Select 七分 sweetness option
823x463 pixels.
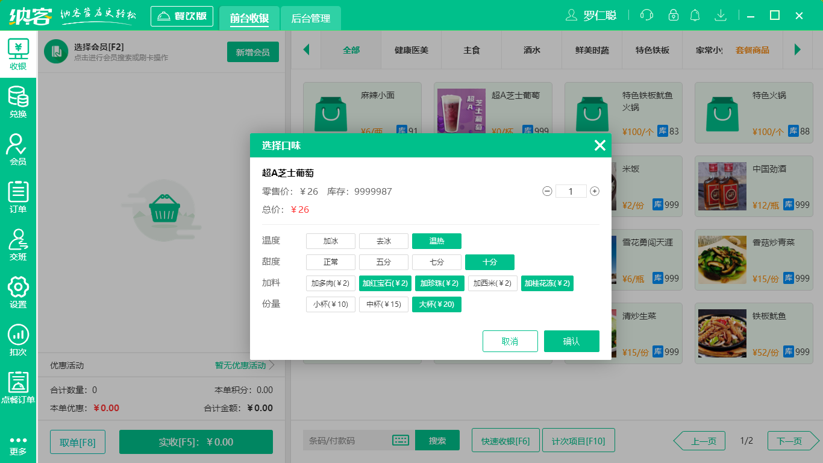coord(437,262)
